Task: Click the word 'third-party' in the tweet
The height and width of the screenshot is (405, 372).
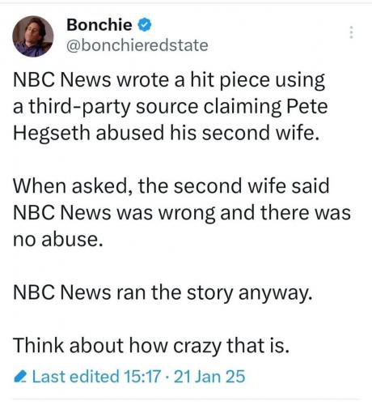Action: coord(79,108)
